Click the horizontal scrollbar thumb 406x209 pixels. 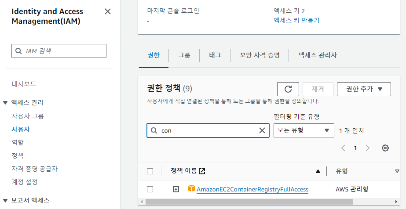[x=249, y=202]
